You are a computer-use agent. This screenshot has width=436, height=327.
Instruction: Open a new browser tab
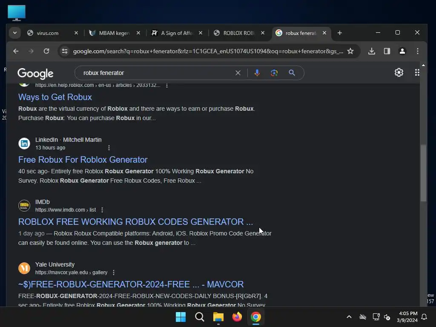point(339,33)
